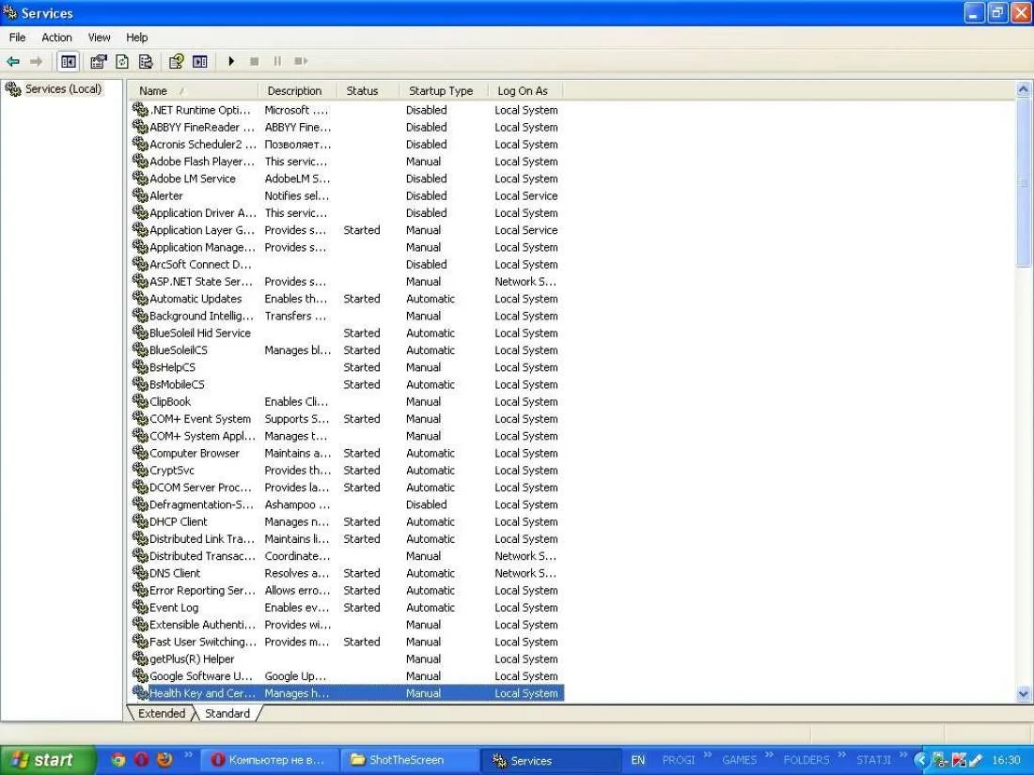Open the File menu
This screenshot has width=1034, height=775.
[17, 38]
